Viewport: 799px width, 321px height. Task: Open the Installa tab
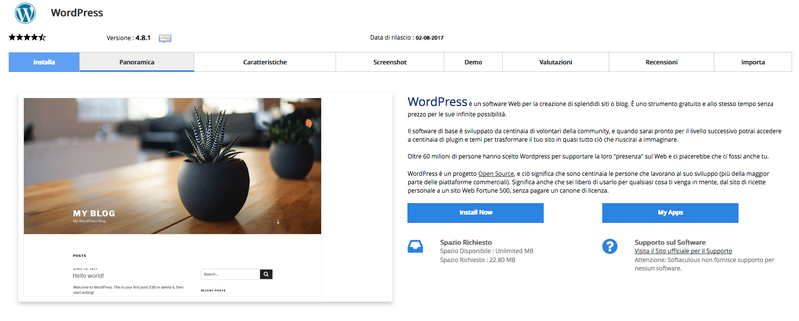[44, 62]
